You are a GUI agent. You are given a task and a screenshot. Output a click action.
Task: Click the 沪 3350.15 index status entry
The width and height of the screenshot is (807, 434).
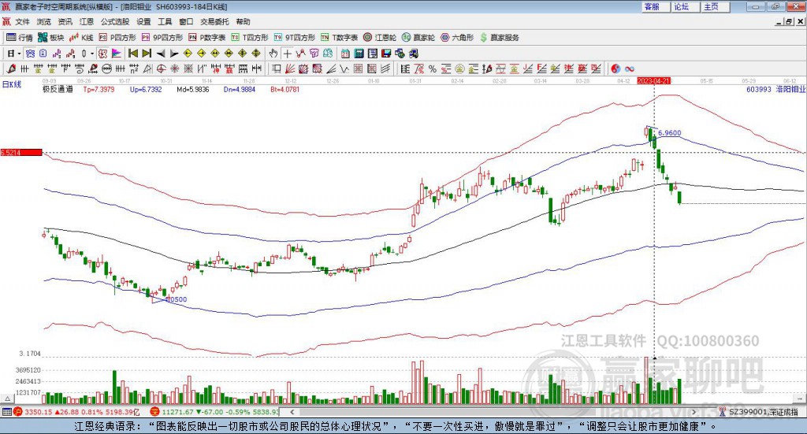click(x=76, y=412)
